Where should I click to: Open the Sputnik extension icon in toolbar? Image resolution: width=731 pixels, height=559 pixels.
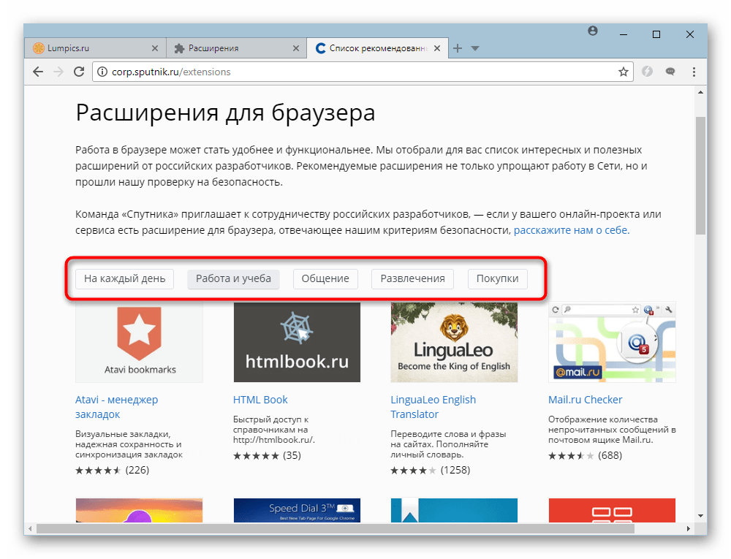point(648,72)
